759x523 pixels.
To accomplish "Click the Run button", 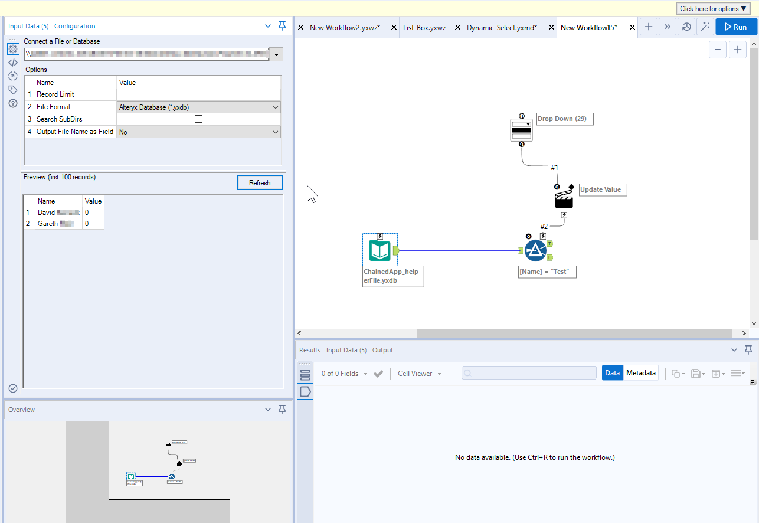I will [736, 26].
